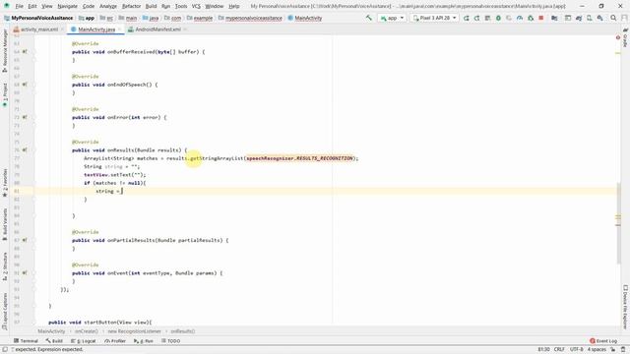Open the Event Log
Screen dimensions: 630x354
(x=603, y=341)
